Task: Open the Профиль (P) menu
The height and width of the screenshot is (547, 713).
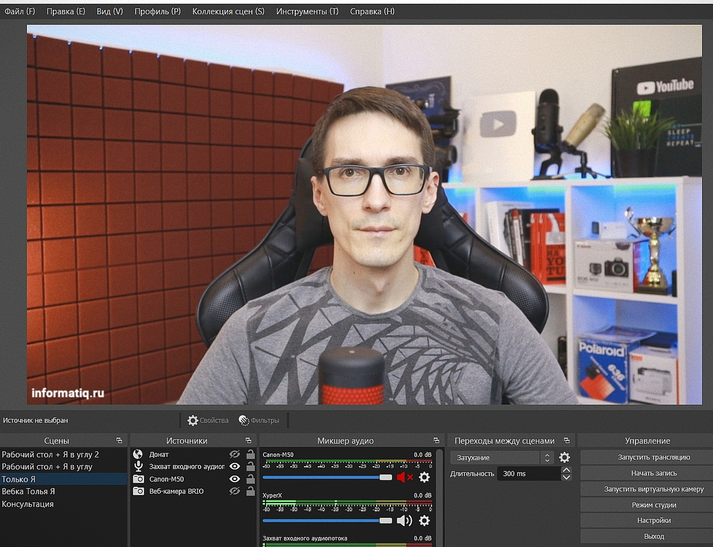Action: pos(157,11)
